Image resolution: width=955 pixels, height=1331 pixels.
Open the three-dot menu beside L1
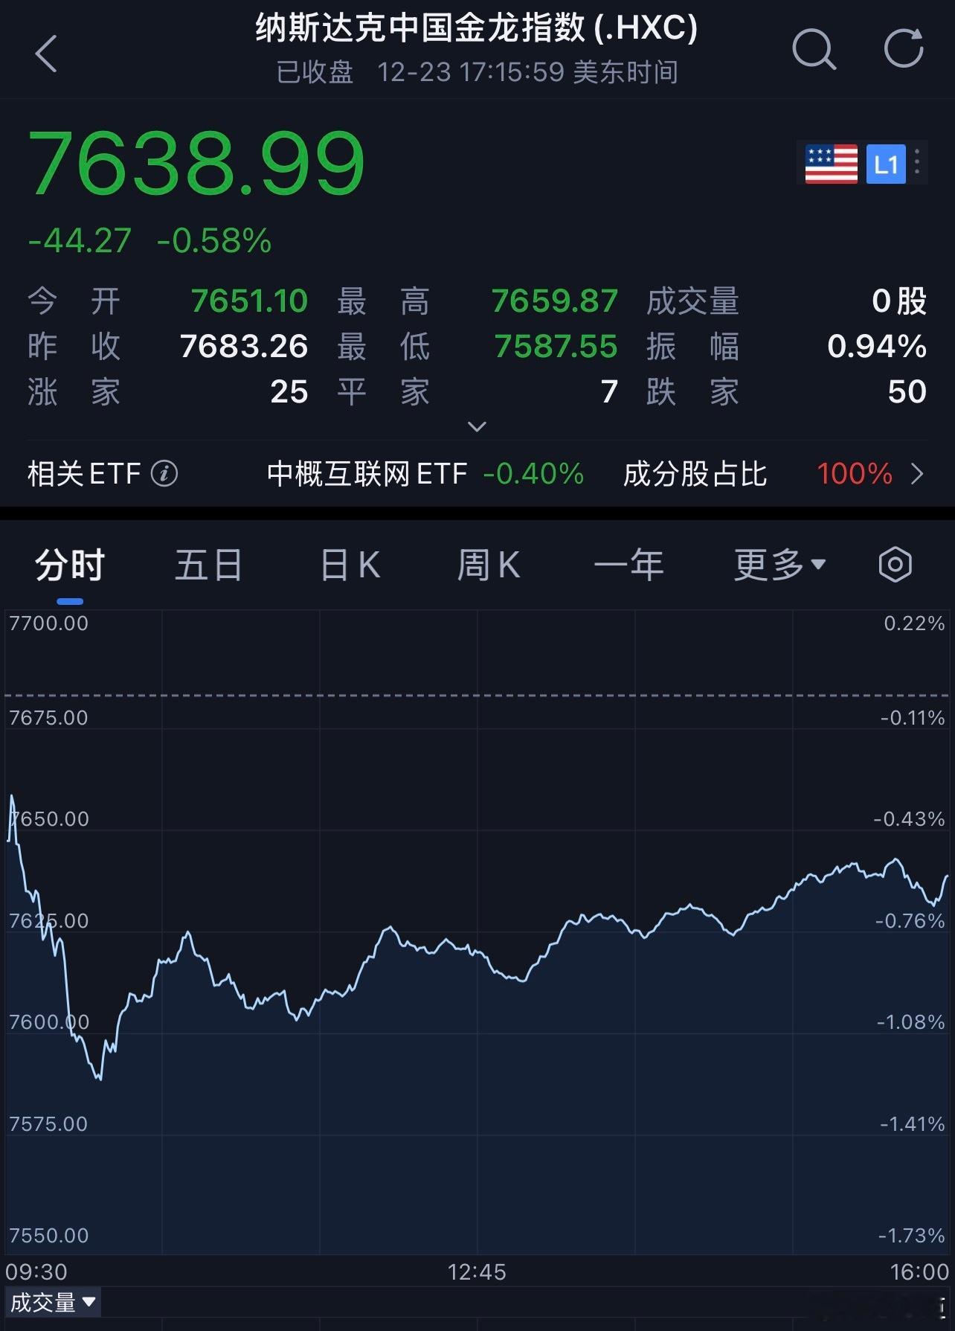[918, 162]
